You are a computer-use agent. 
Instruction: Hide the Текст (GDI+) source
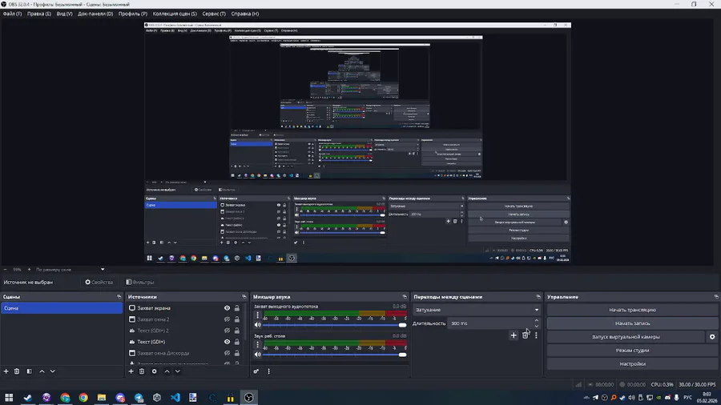228,342
